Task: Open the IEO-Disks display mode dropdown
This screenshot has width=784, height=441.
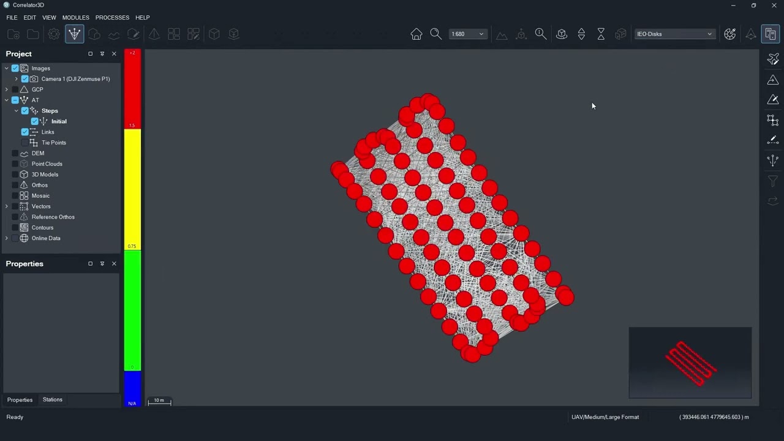Action: point(674,34)
